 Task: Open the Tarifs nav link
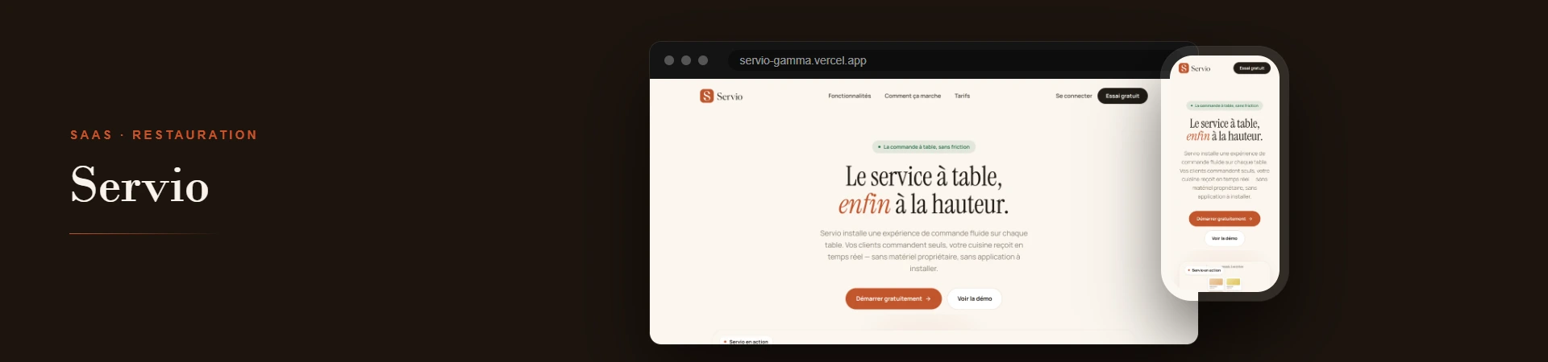962,96
